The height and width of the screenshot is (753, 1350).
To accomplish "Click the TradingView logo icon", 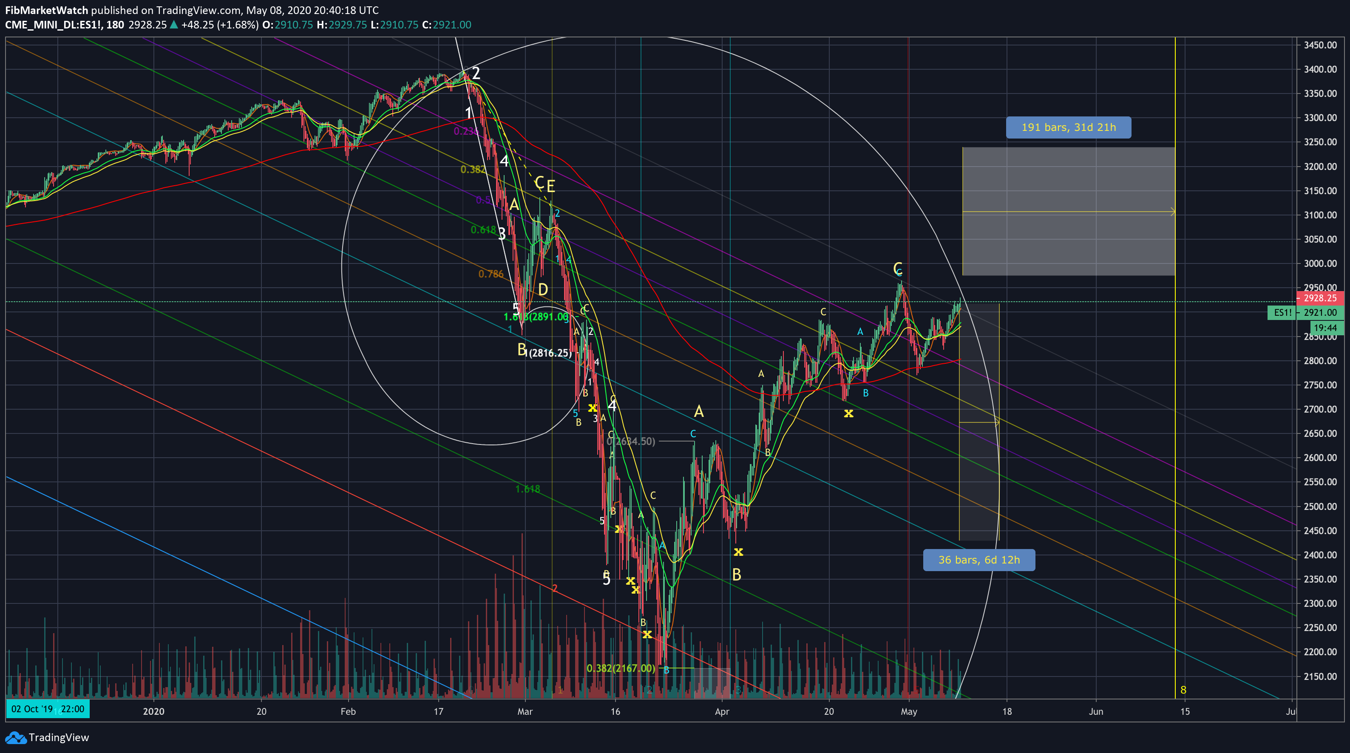I will 16,737.
